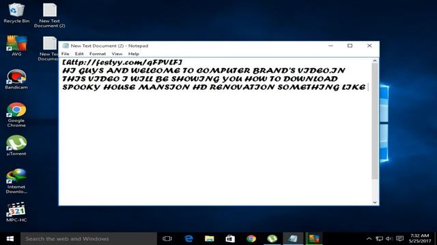Close the Notepad window

(369, 46)
